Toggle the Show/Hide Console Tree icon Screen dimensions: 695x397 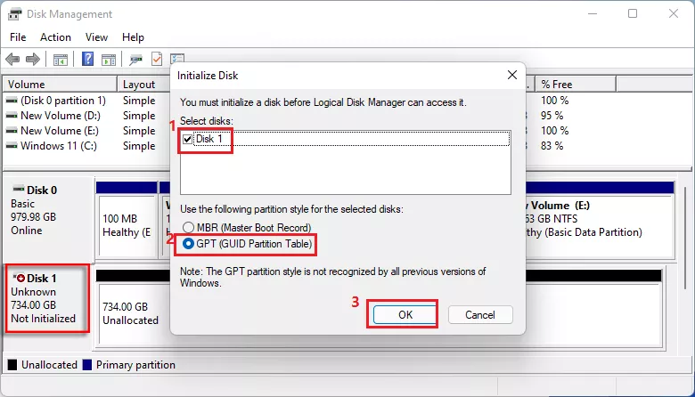(61, 60)
